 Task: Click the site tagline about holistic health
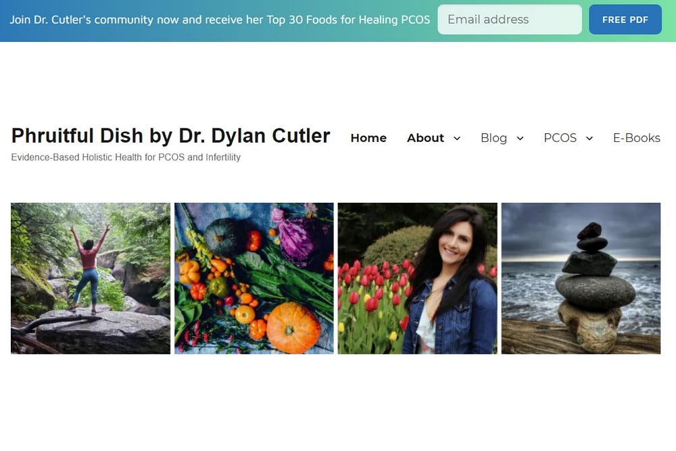[x=126, y=158]
